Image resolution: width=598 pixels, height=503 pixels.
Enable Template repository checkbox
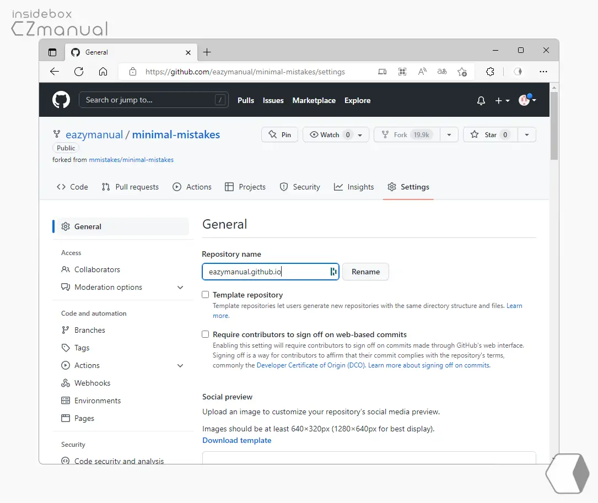[x=205, y=294]
